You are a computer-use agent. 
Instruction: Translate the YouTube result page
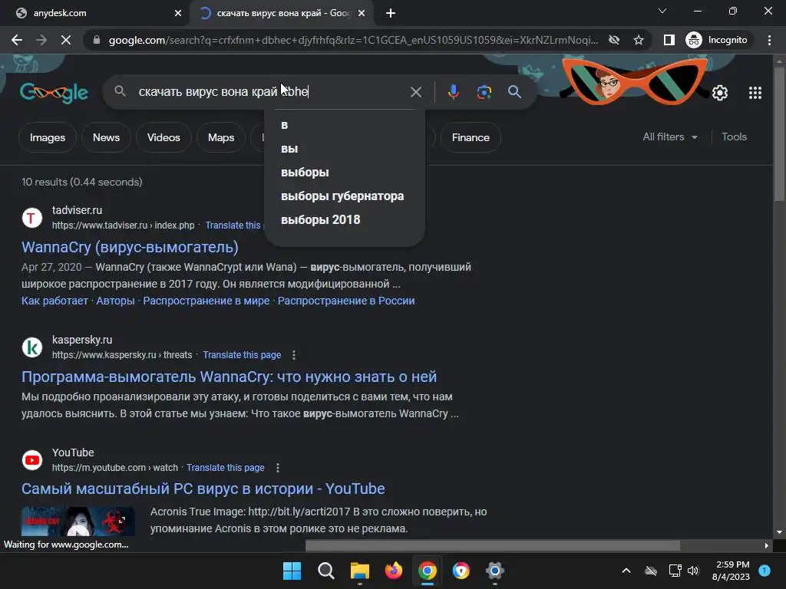point(225,467)
